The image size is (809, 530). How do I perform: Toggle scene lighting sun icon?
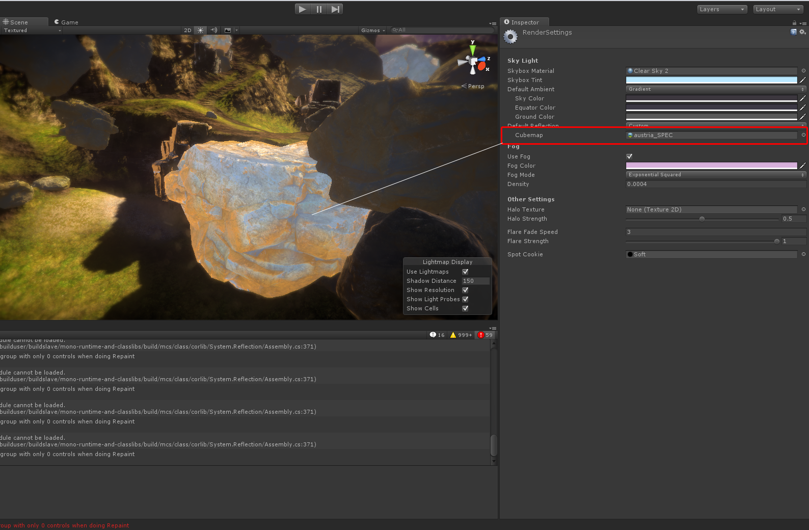201,31
